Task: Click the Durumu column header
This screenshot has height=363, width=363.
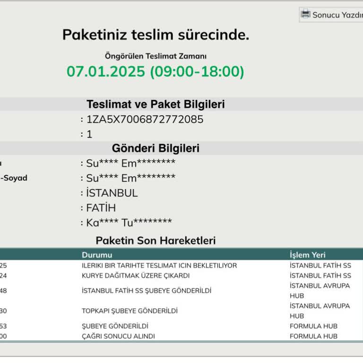Action: click(97, 255)
